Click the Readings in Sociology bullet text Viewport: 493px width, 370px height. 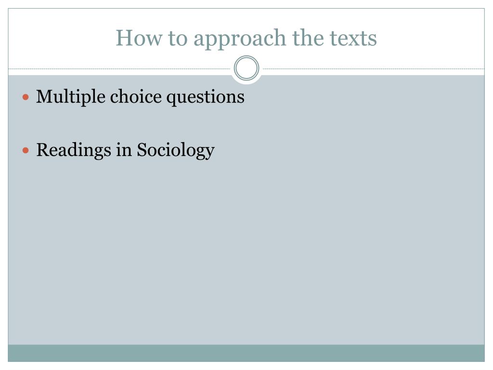pyautogui.click(x=126, y=150)
